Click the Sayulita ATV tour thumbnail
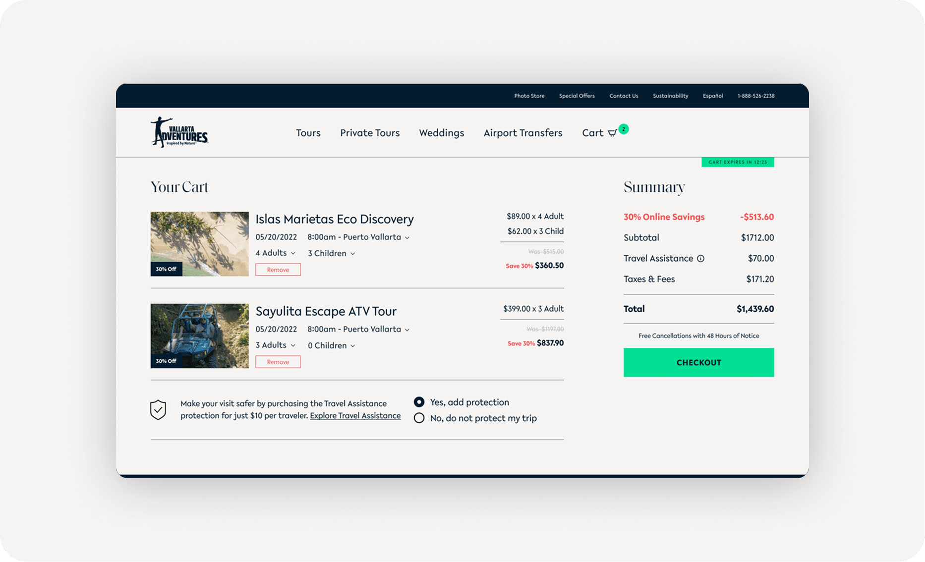 [199, 336]
